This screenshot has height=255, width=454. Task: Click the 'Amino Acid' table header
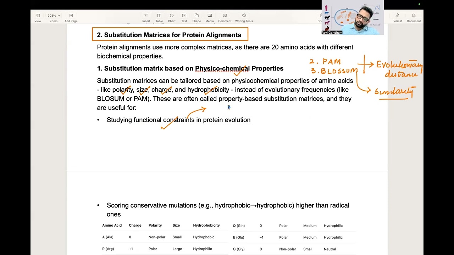(112, 225)
